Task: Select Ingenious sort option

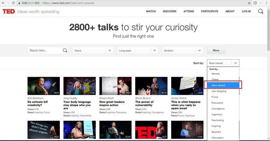Action: 217,114
